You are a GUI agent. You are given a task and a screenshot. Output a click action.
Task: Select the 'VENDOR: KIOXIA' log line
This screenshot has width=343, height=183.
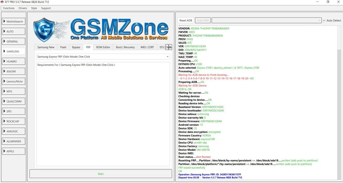pyautogui.click(x=204, y=29)
